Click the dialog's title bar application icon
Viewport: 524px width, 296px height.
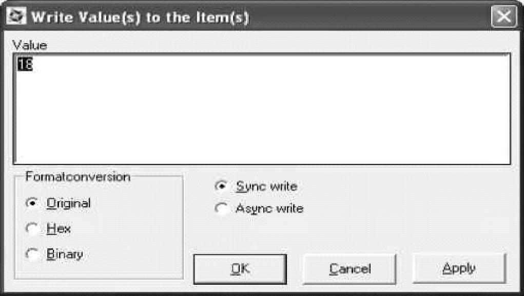17,17
